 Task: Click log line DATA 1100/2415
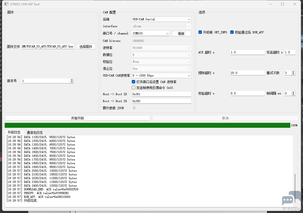[x=41, y=137]
